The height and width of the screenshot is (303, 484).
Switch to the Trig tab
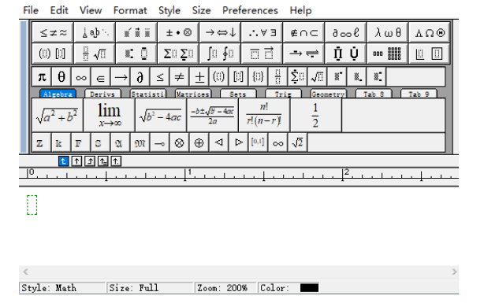(x=283, y=94)
